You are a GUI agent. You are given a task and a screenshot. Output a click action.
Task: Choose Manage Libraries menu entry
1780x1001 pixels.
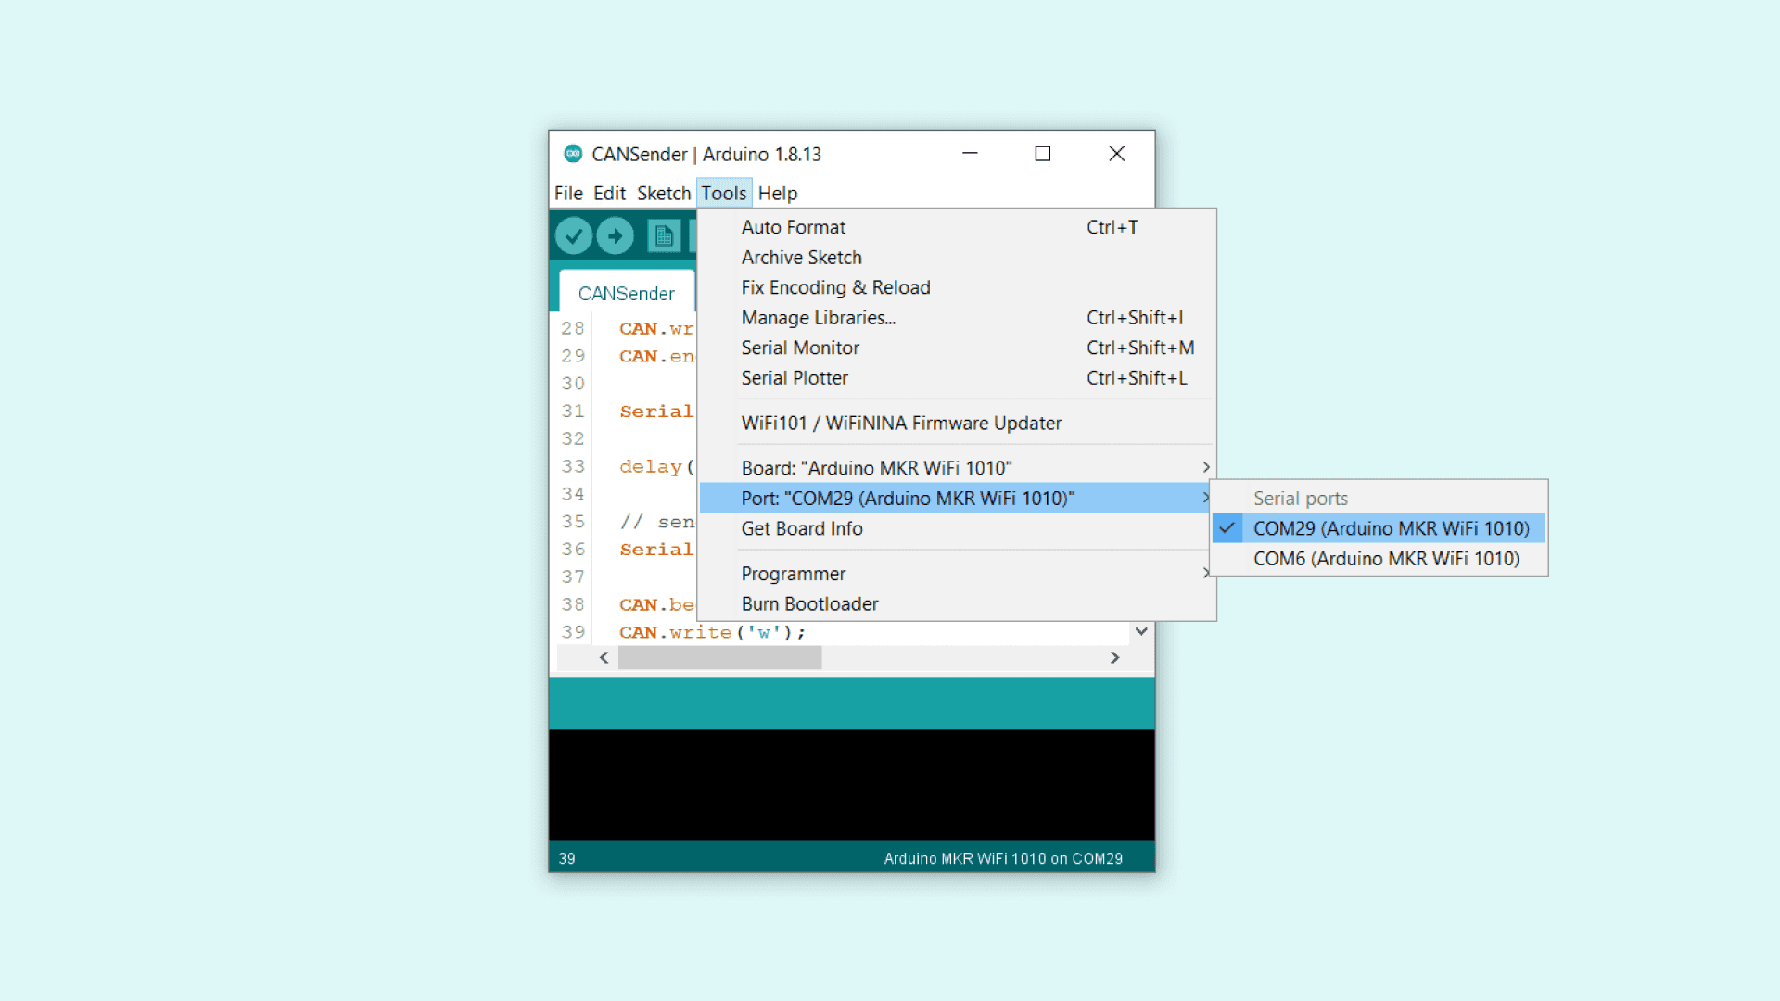(818, 318)
